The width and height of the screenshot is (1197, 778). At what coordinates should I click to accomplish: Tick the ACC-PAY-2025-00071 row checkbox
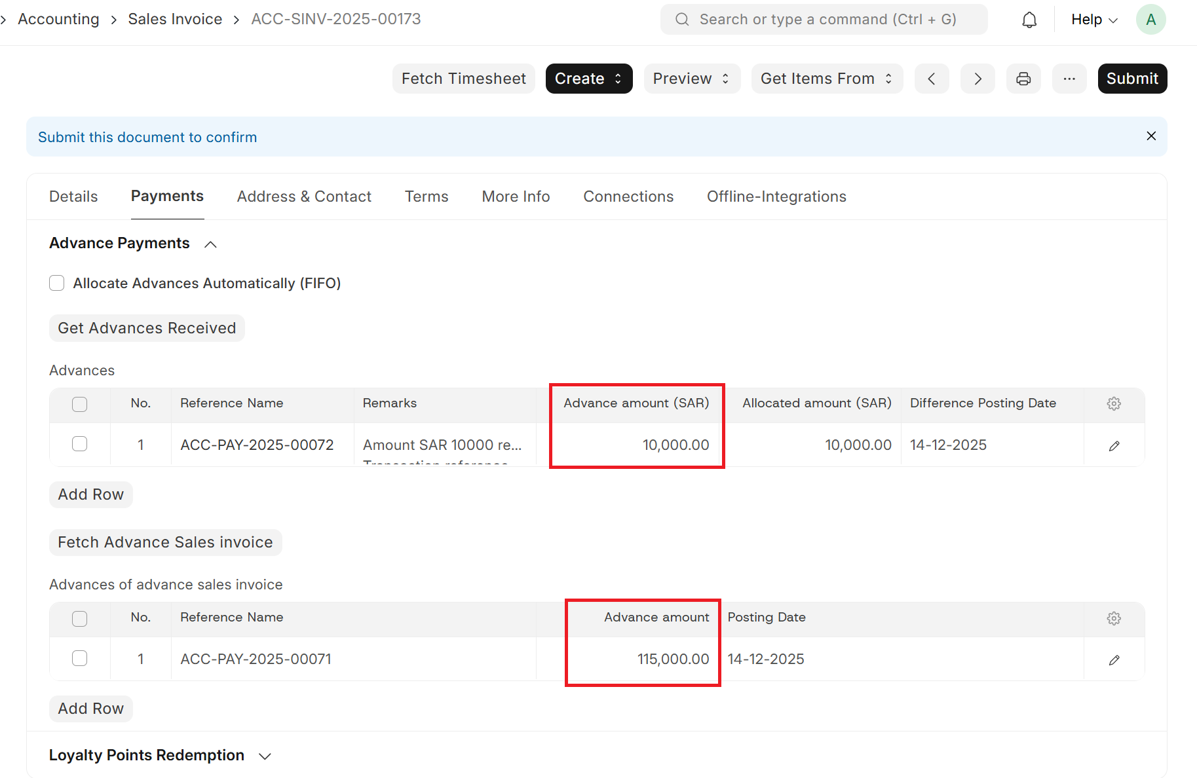[x=79, y=658]
